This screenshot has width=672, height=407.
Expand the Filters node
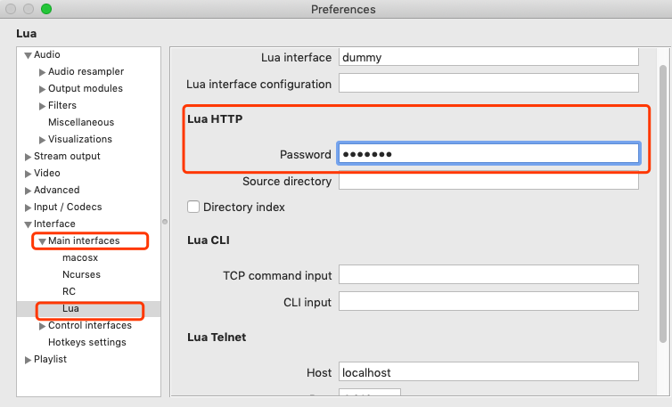click(41, 106)
